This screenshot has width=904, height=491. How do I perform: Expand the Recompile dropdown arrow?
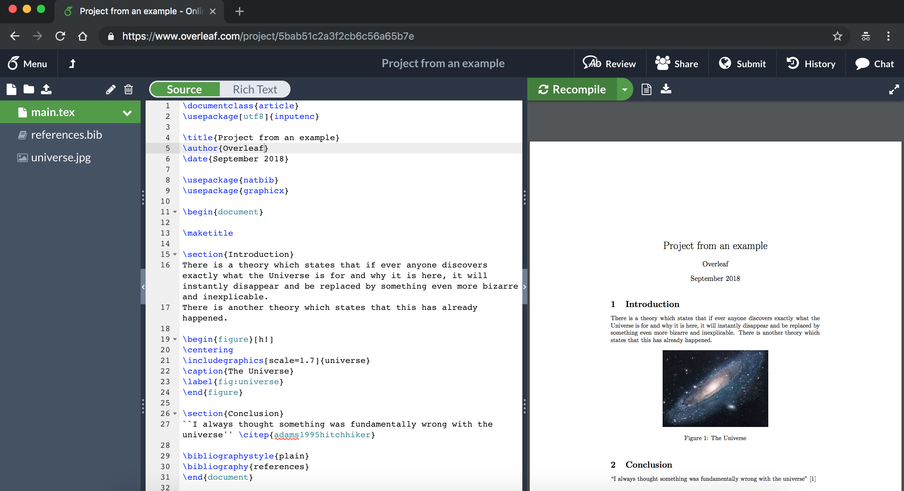click(x=625, y=89)
